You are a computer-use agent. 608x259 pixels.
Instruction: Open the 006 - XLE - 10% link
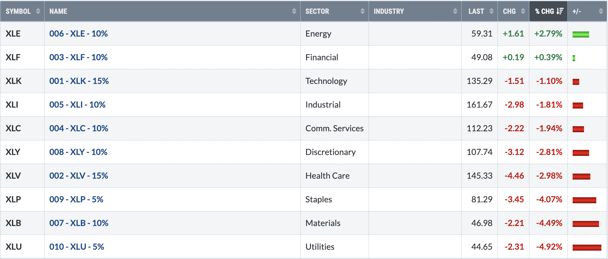click(79, 34)
